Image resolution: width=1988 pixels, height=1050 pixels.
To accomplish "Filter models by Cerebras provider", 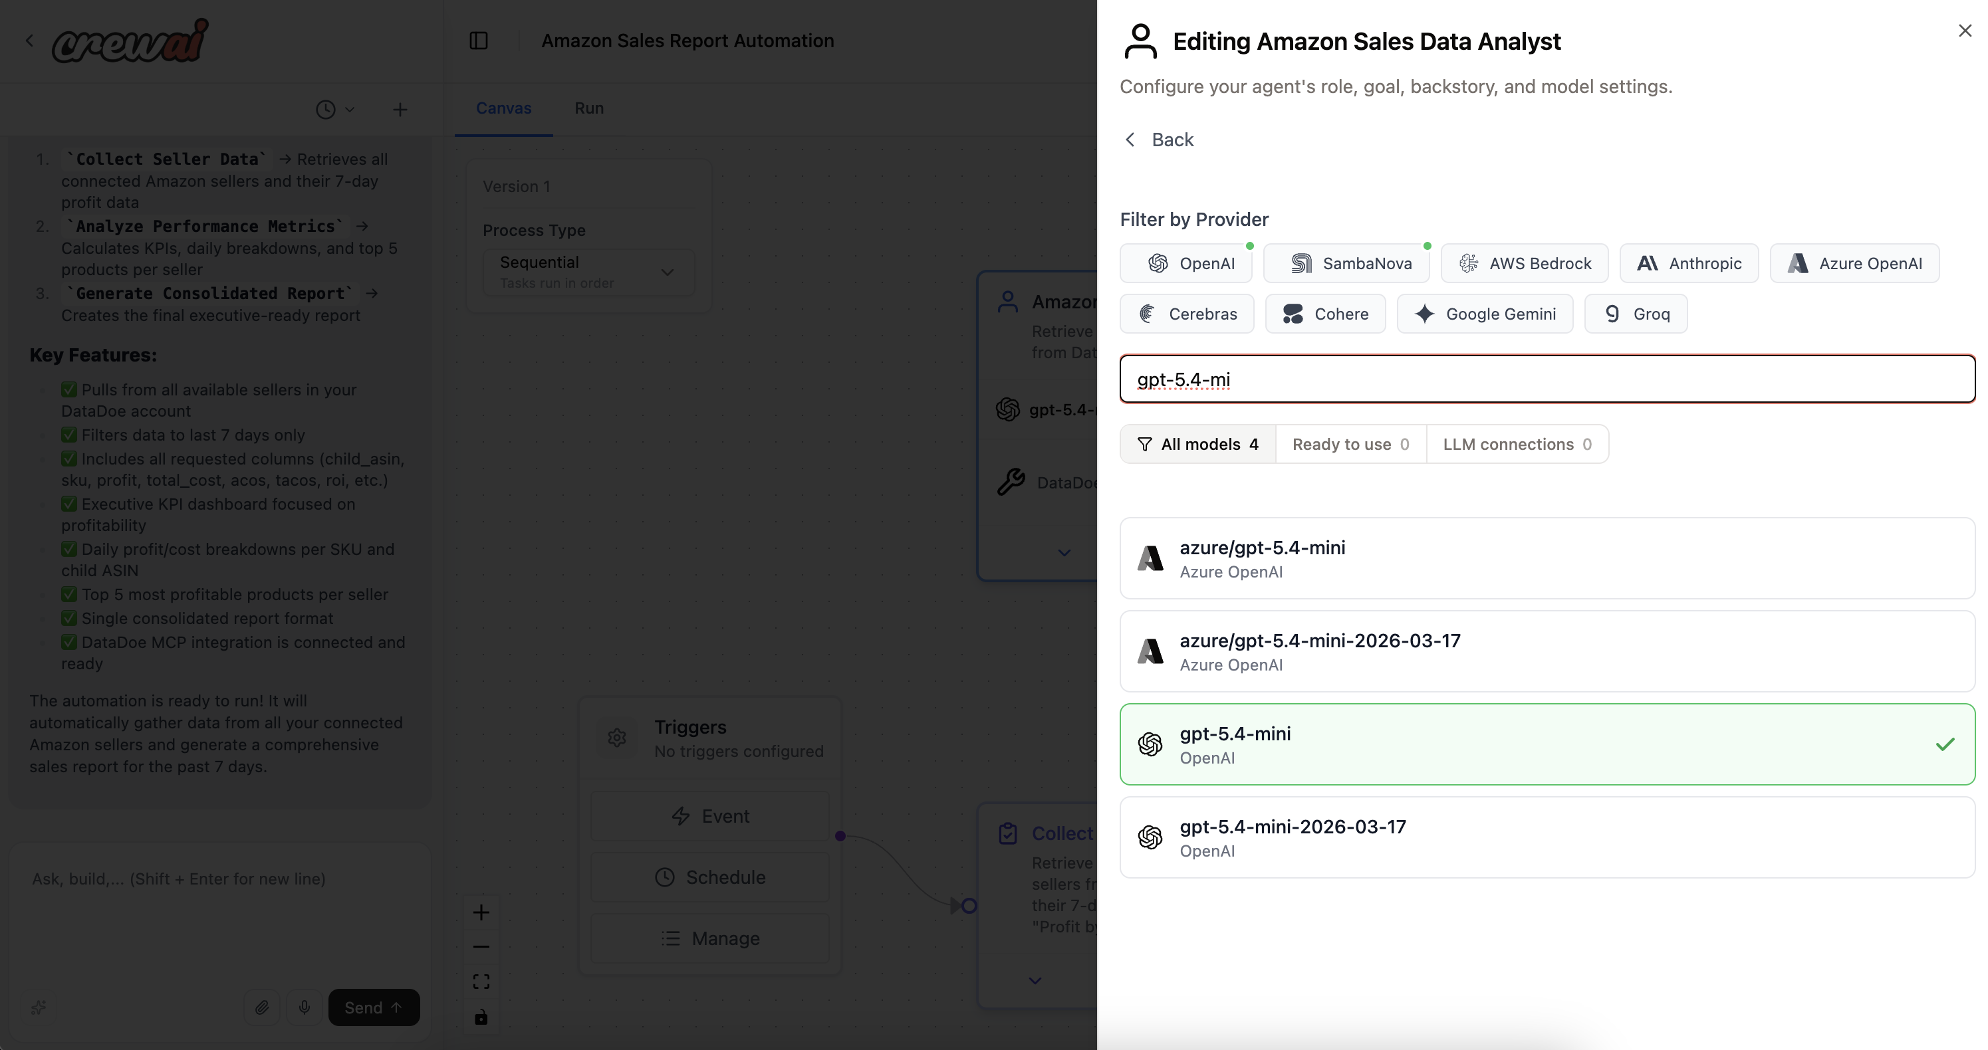I will pos(1187,314).
